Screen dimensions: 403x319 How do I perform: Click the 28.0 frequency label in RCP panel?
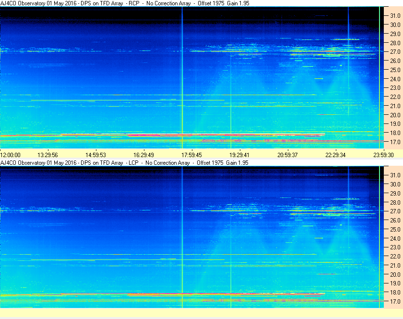[395, 43]
